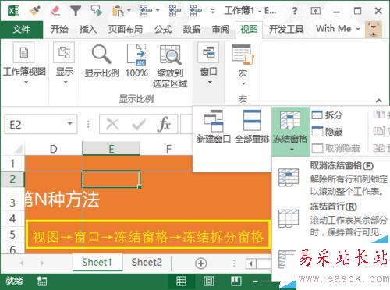
Task: Click the horizontal scrollbar left arrow
Action: [x=251, y=263]
